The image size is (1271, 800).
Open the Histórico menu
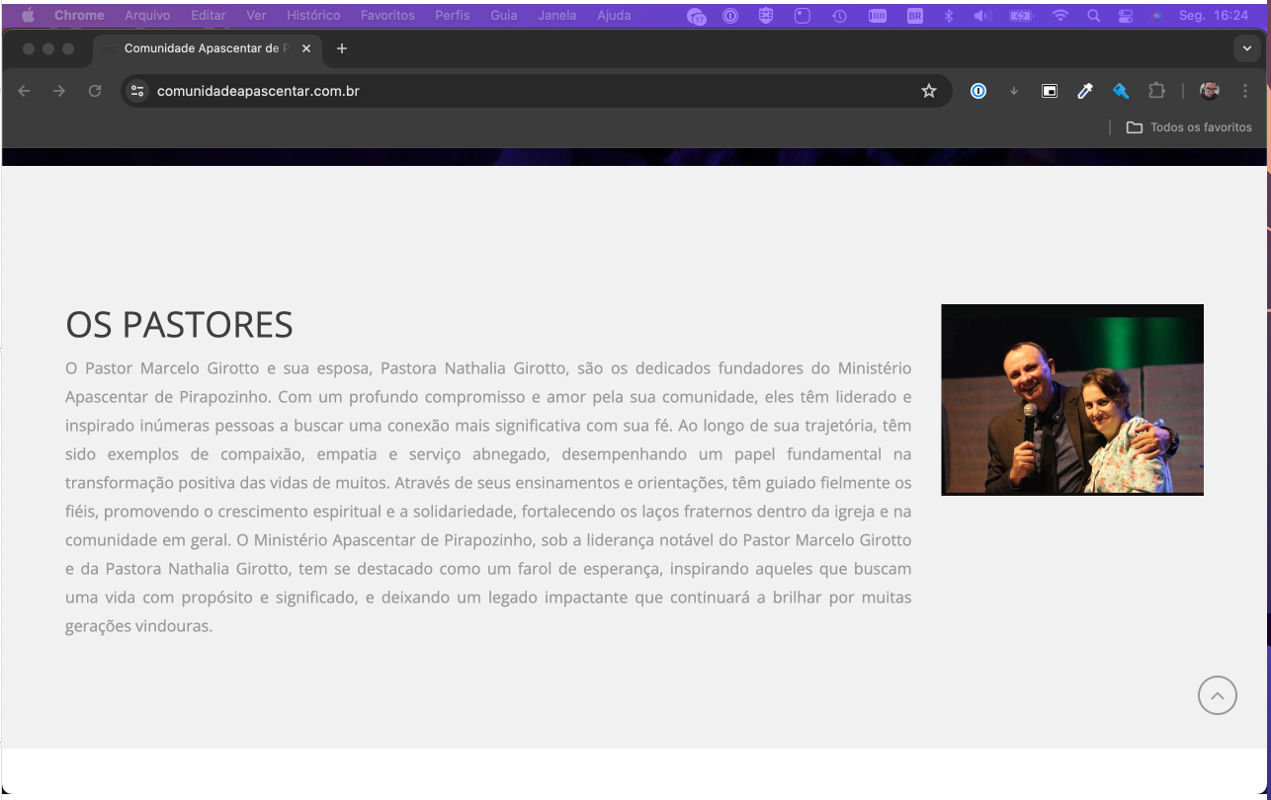[x=313, y=15]
